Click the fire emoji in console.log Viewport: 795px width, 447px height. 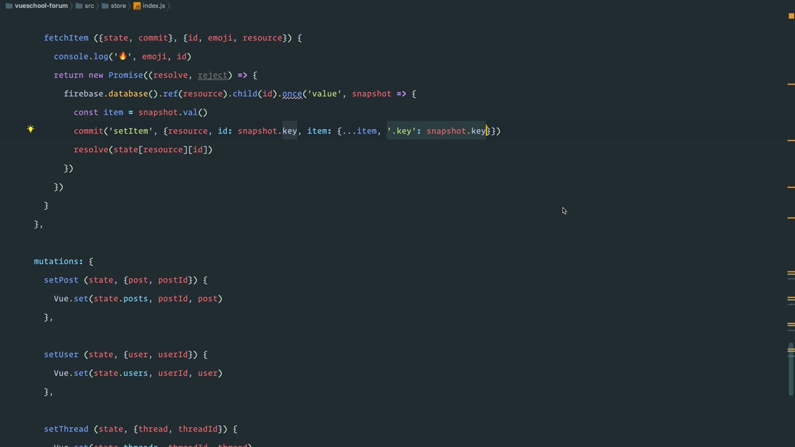pyautogui.click(x=122, y=56)
